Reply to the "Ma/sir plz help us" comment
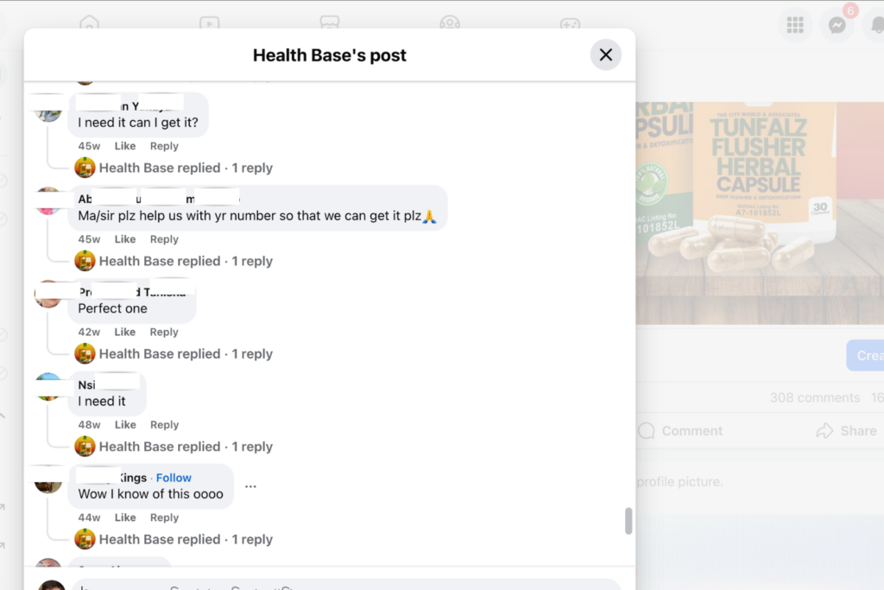 click(164, 239)
